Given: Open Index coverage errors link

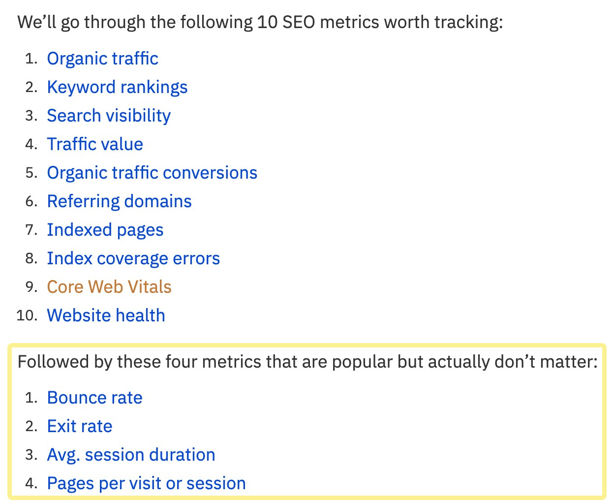Looking at the screenshot, I should coord(133,258).
